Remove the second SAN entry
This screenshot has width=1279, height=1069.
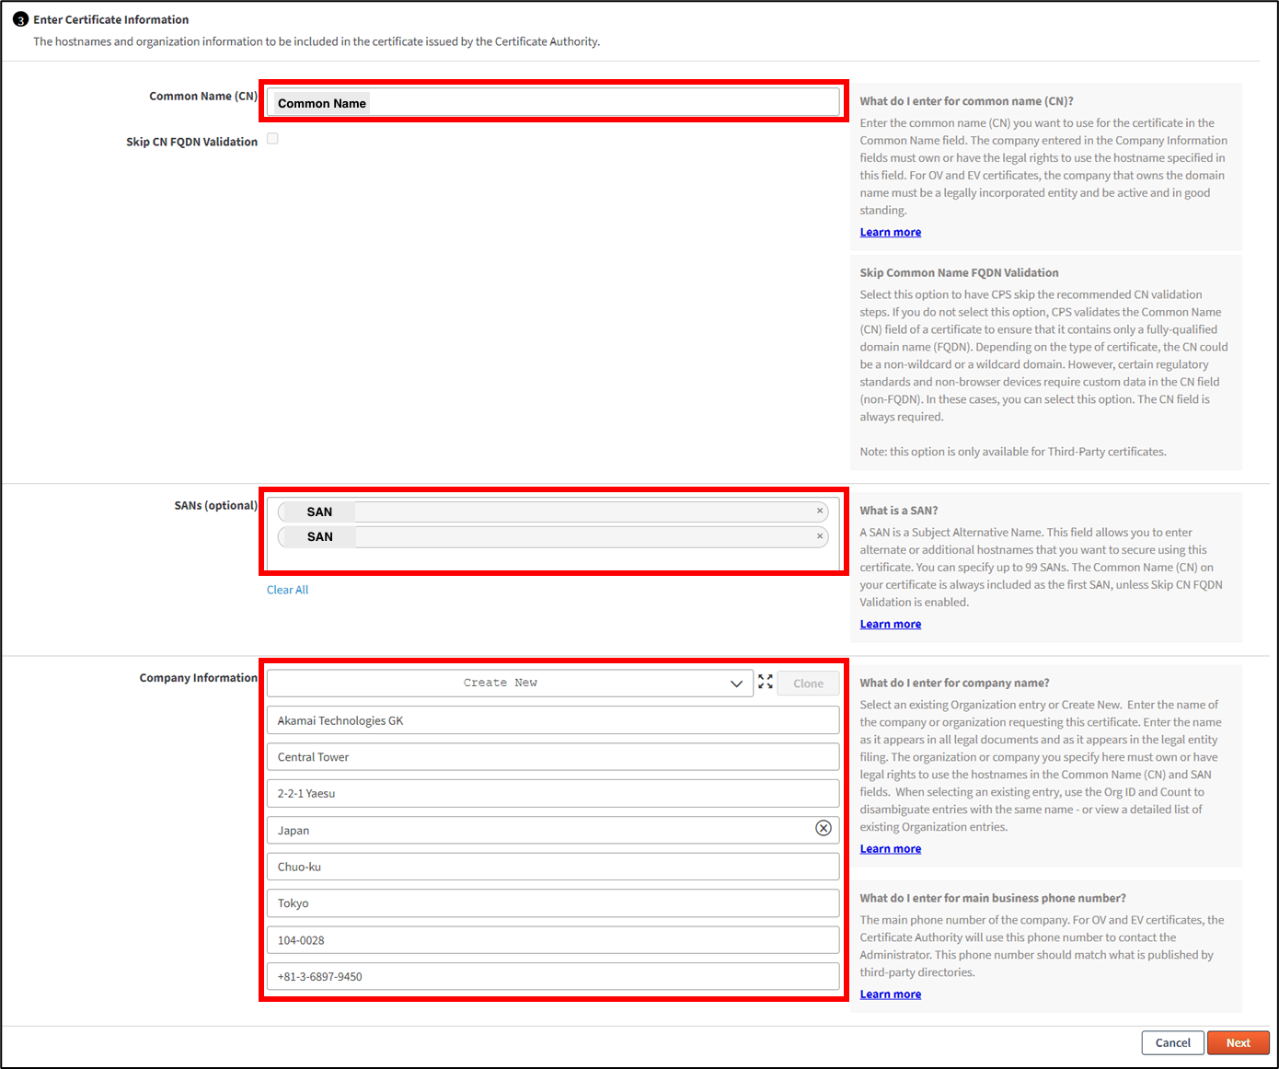[x=820, y=535]
